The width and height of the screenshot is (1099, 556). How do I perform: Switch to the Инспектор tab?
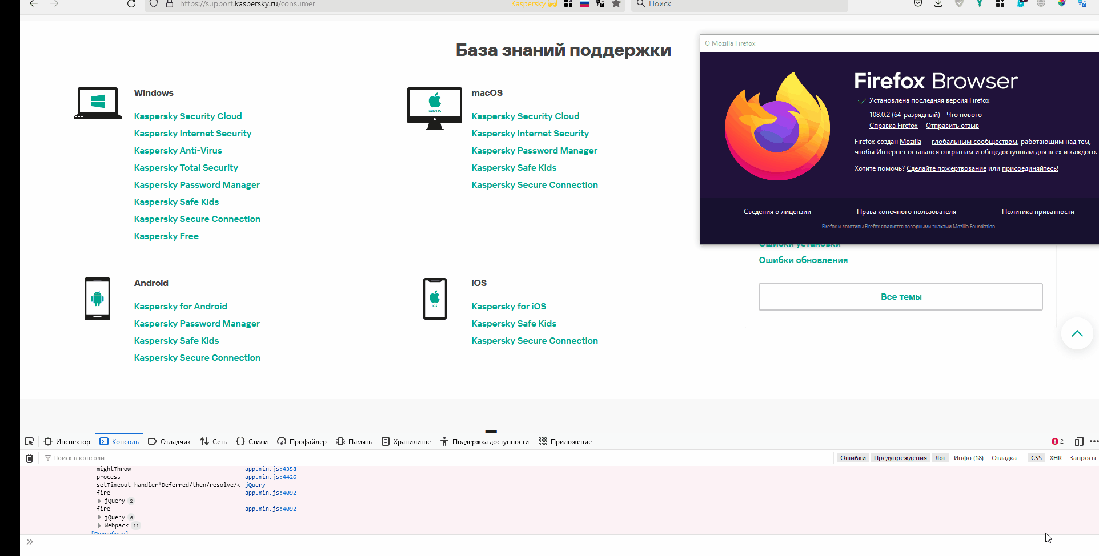point(67,442)
